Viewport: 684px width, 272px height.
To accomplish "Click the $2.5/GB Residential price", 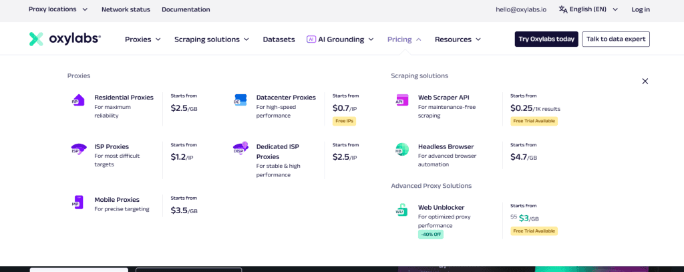I will [184, 108].
